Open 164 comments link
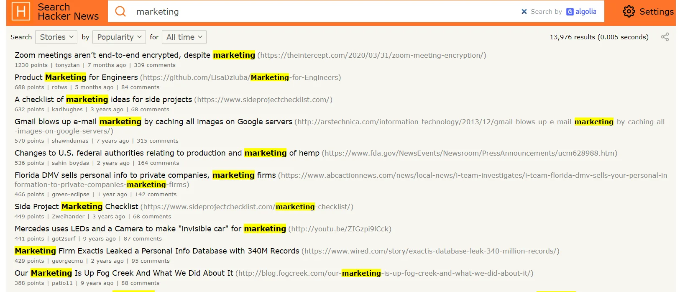Image resolution: width=680 pixels, height=292 pixels. (x=158, y=163)
